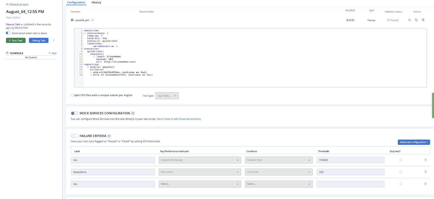Click the passfail.yml filename
The width and height of the screenshot is (434, 199).
click(82, 20)
